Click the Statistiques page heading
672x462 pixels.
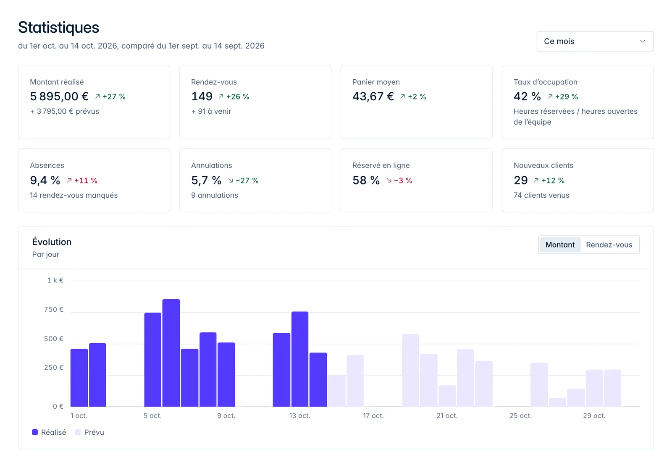[58, 27]
